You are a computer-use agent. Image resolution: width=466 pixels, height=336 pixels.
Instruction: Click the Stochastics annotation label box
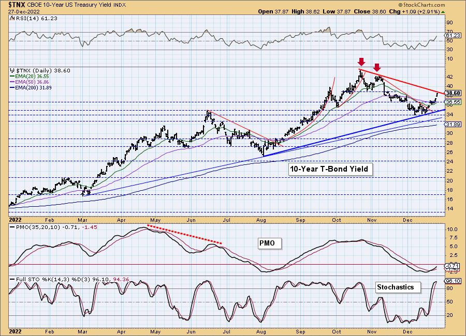click(x=398, y=287)
